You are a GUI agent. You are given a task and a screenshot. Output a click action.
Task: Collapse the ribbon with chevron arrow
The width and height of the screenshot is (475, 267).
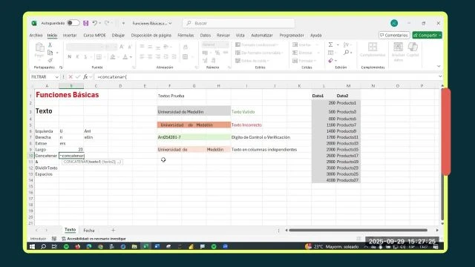point(439,66)
